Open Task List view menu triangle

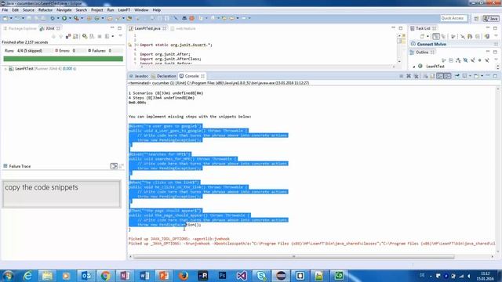coord(496,35)
